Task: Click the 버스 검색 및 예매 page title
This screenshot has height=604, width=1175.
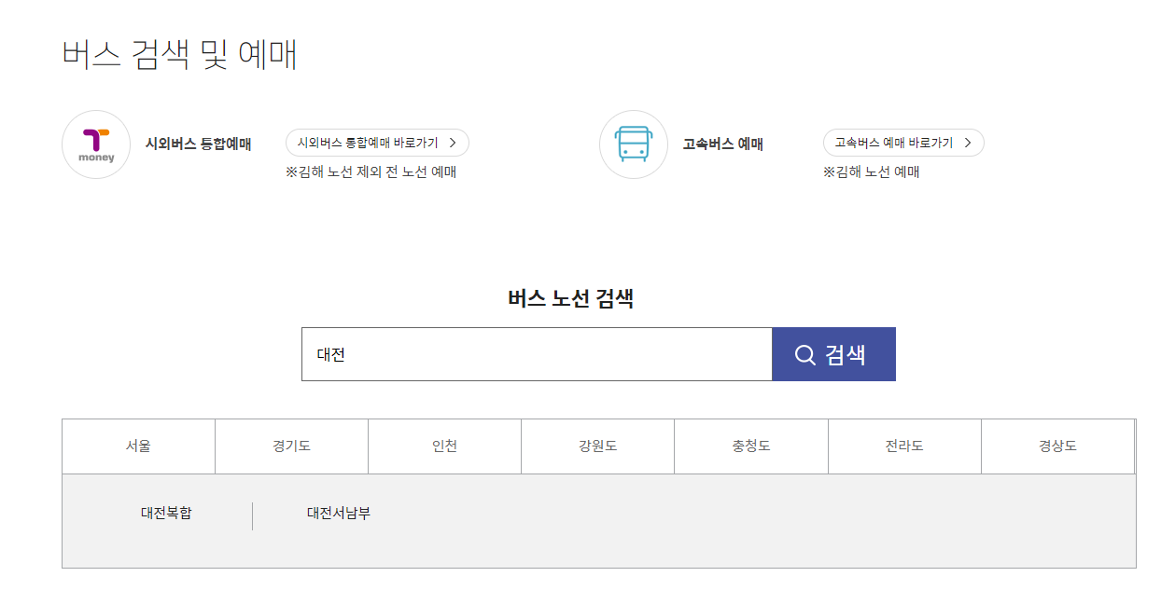Action: click(179, 54)
